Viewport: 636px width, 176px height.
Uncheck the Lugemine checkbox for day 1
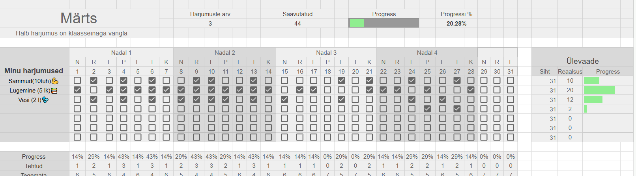pos(77,90)
